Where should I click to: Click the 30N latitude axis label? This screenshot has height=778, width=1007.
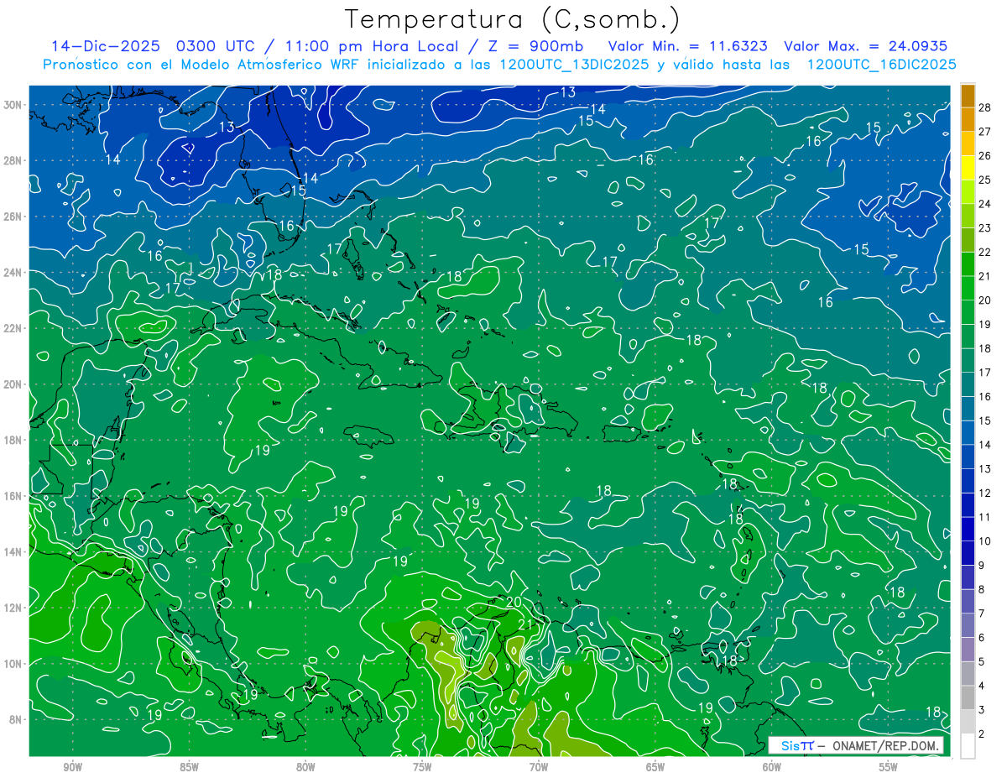[x=14, y=105]
